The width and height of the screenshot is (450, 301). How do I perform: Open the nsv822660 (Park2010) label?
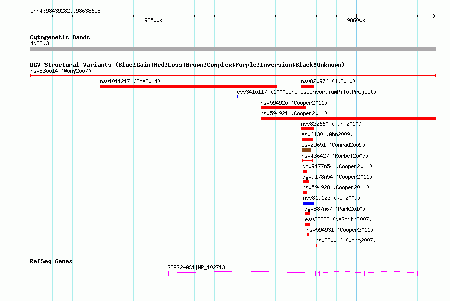coord(331,124)
